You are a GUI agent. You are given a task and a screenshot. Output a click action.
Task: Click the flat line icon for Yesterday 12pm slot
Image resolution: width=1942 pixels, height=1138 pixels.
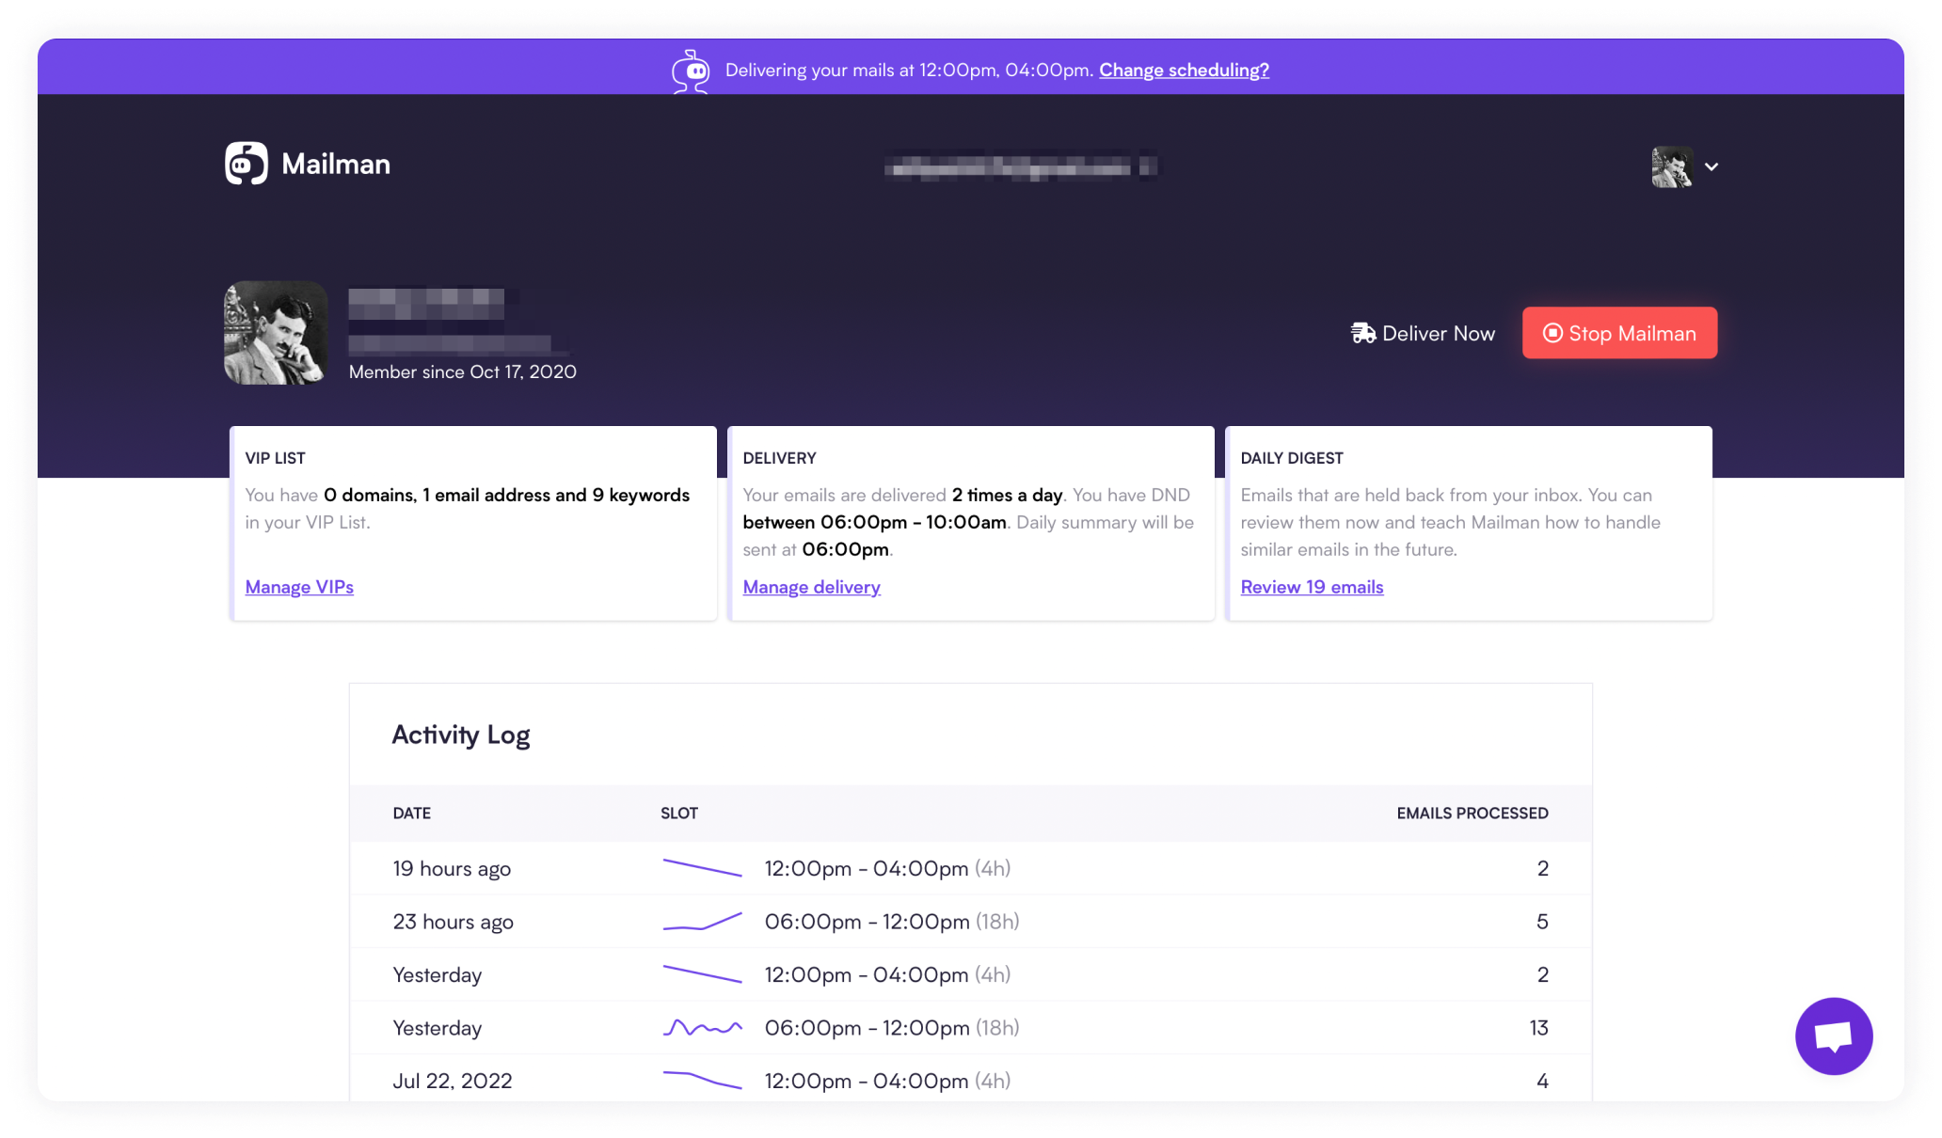tap(699, 972)
